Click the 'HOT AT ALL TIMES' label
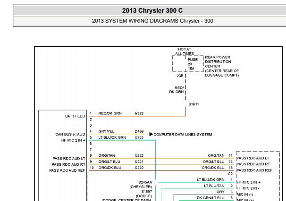This screenshot has height=201, width=286. tap(185, 51)
